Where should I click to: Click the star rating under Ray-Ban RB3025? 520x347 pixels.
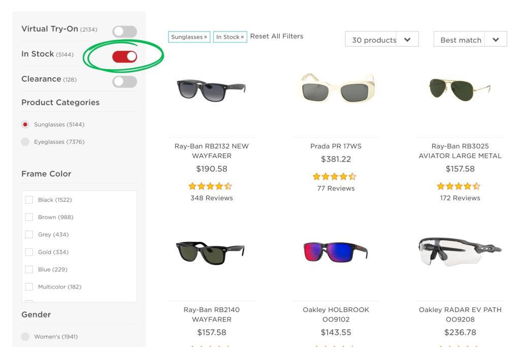[x=459, y=186]
